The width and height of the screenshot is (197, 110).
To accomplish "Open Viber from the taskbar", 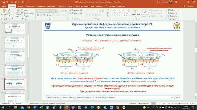I will 73,107.
